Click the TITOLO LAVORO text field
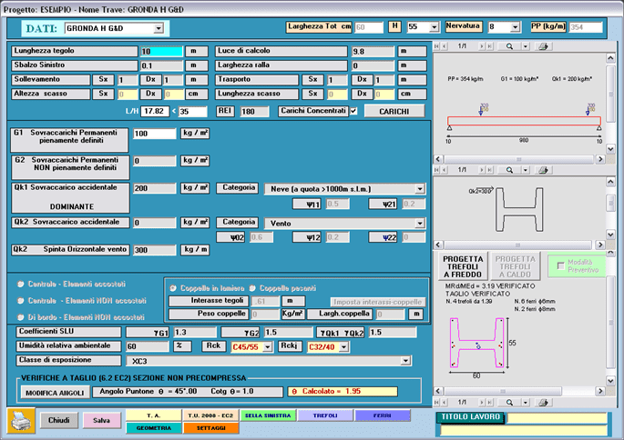This screenshot has height=440, width=624. [x=557, y=418]
